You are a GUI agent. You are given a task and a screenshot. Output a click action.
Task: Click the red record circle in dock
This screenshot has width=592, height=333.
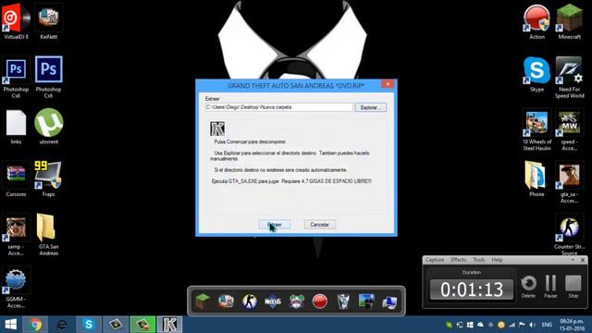point(320,302)
